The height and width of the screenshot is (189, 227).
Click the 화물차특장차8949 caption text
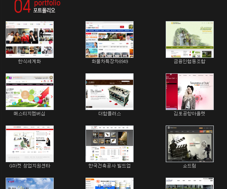pyautogui.click(x=110, y=61)
